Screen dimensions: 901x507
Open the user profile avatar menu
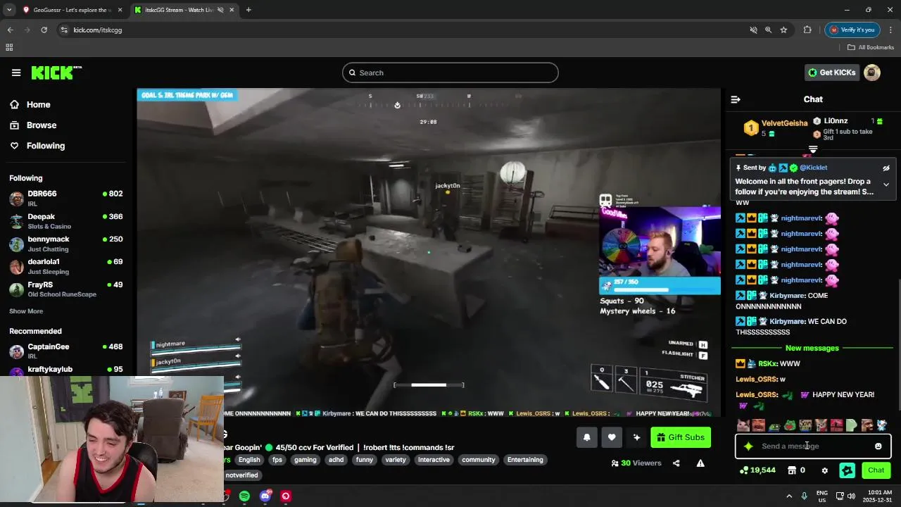[872, 73]
